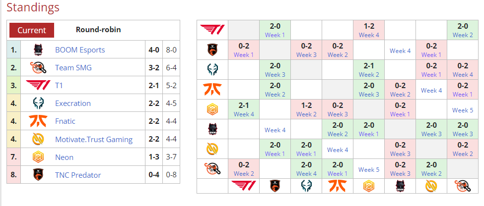Click T1 logo in crosstable bottom row
This screenshot has height=206, width=484.
coord(244,186)
